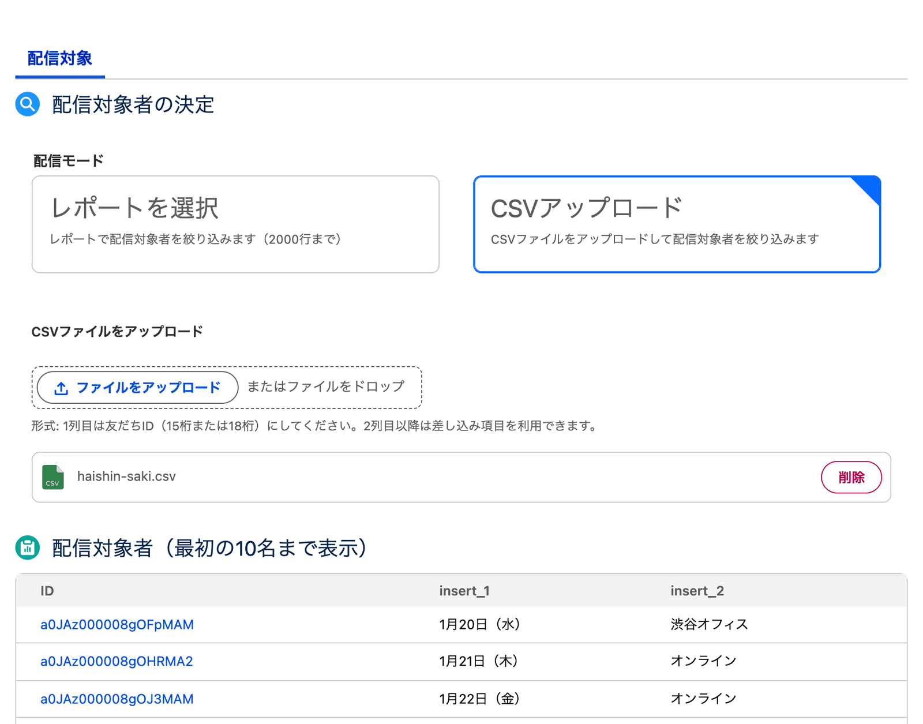923x724 pixels.
Task: Click the 渋谷オフィス cell
Action: pyautogui.click(x=709, y=624)
